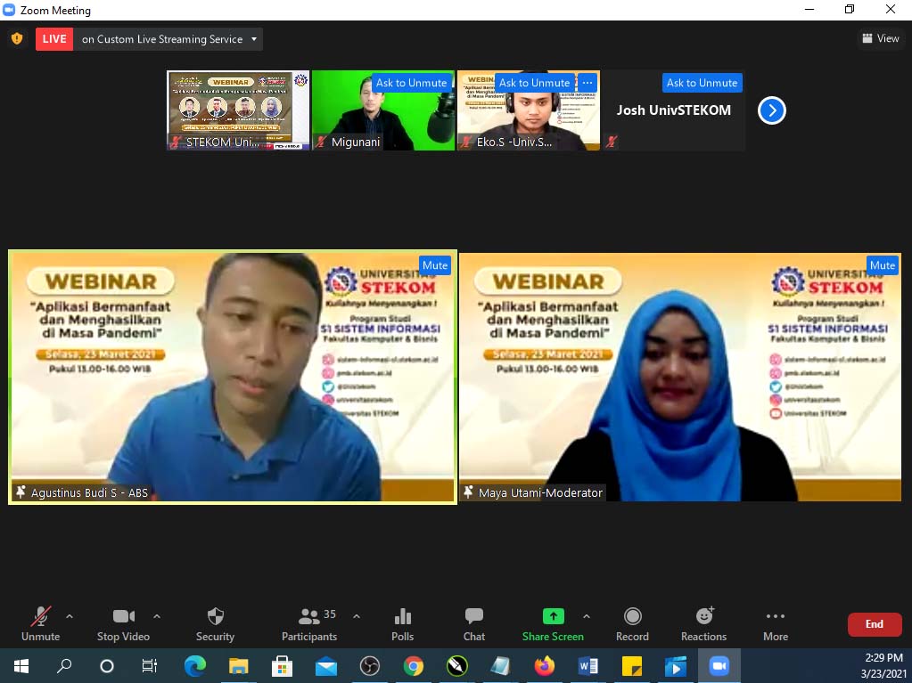Go to next page of participant thumbnails
This screenshot has height=683, width=912.
[x=772, y=110]
